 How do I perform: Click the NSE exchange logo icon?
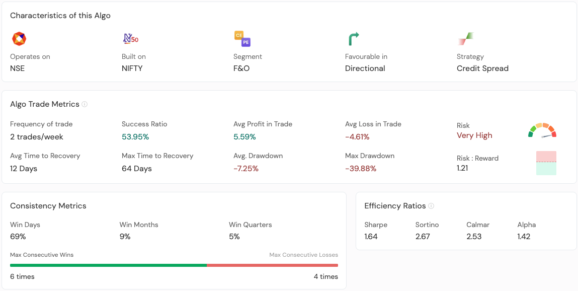tap(19, 39)
